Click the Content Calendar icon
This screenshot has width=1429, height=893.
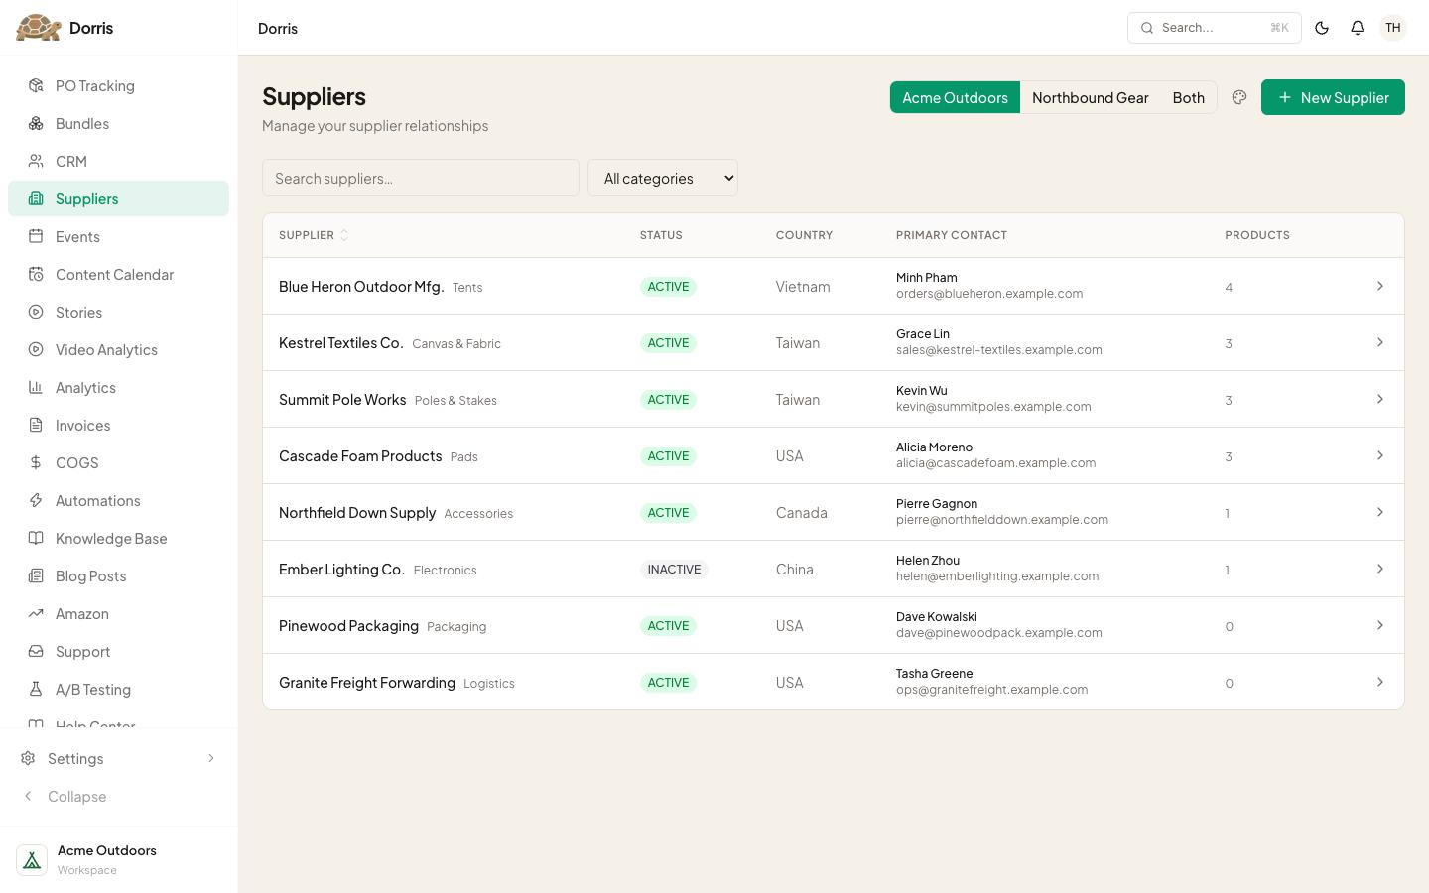pyautogui.click(x=36, y=275)
